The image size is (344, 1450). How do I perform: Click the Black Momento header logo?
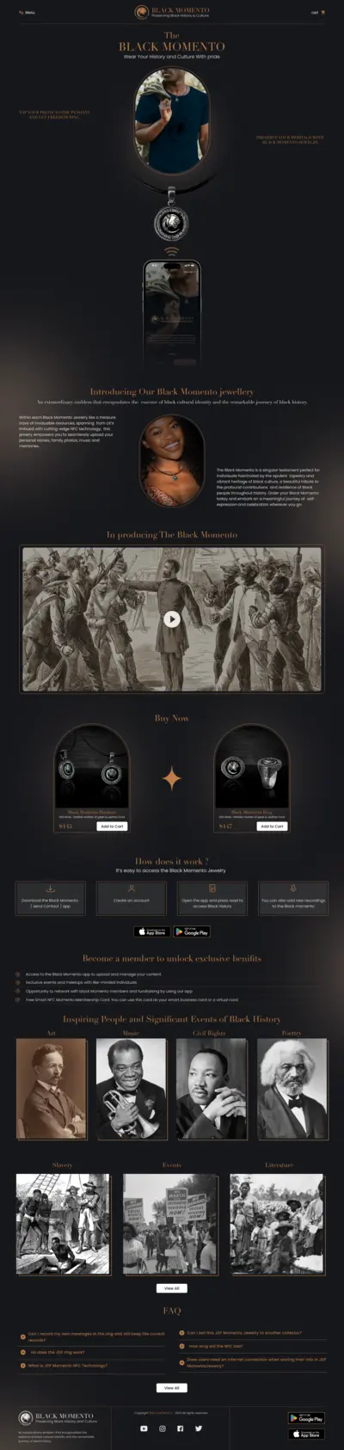tap(172, 12)
